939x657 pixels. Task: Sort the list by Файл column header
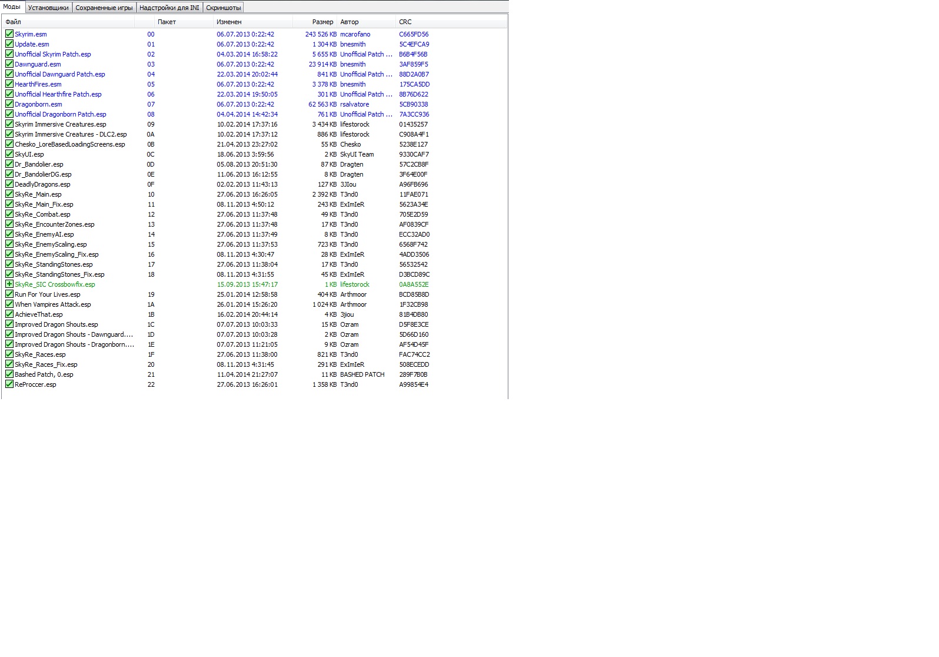tap(69, 22)
